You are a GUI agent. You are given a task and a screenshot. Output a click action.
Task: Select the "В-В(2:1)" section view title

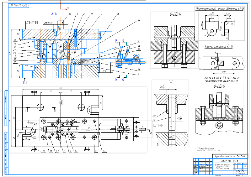click(x=219, y=86)
